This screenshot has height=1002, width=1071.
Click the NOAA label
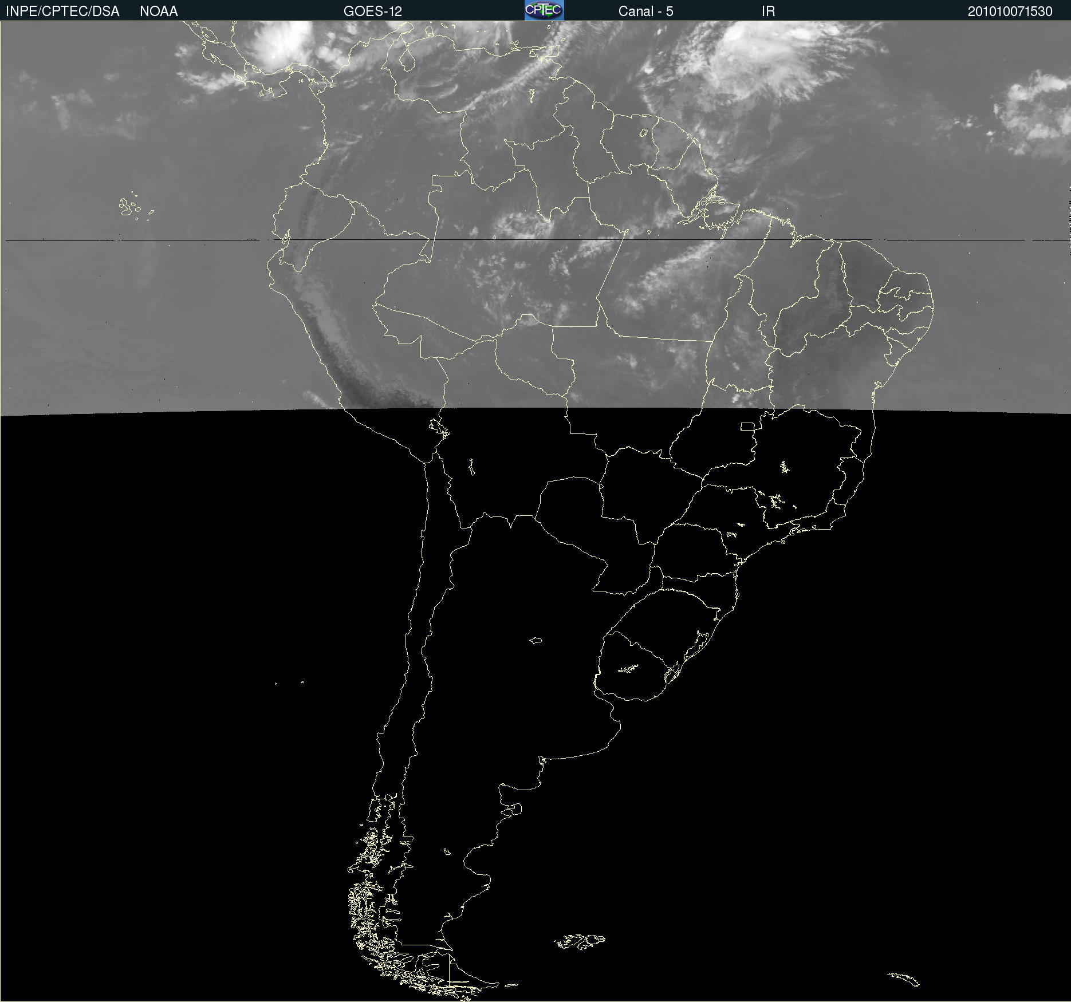pos(159,11)
